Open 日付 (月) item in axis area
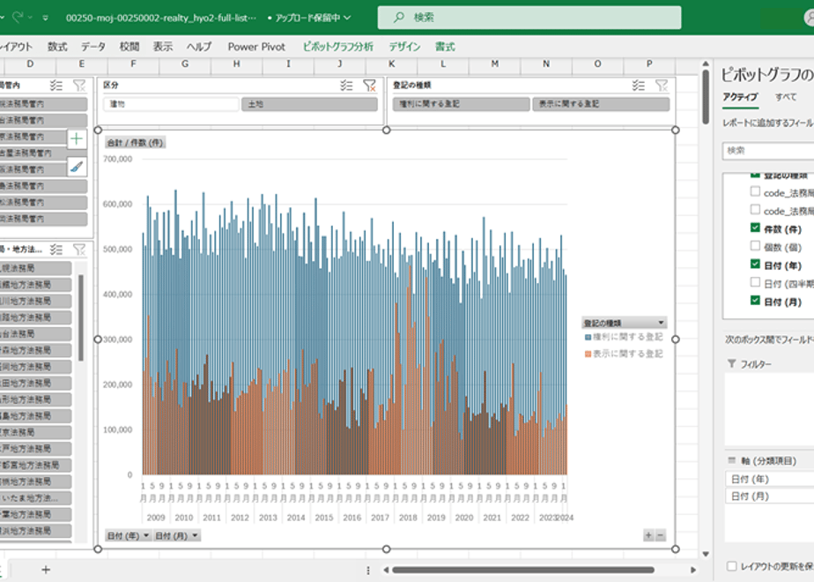Viewport: 814px width, 582px height. coord(769,496)
